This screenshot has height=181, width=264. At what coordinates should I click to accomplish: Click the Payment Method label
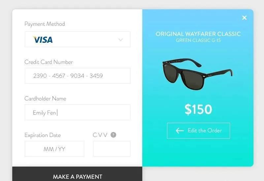[x=44, y=24]
